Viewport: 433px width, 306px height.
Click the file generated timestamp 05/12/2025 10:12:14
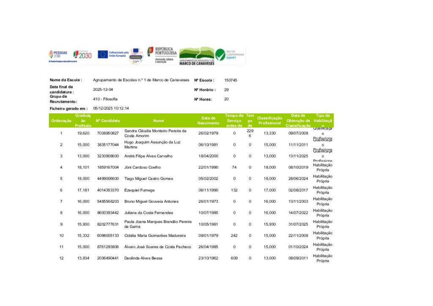pyautogui.click(x=111, y=109)
